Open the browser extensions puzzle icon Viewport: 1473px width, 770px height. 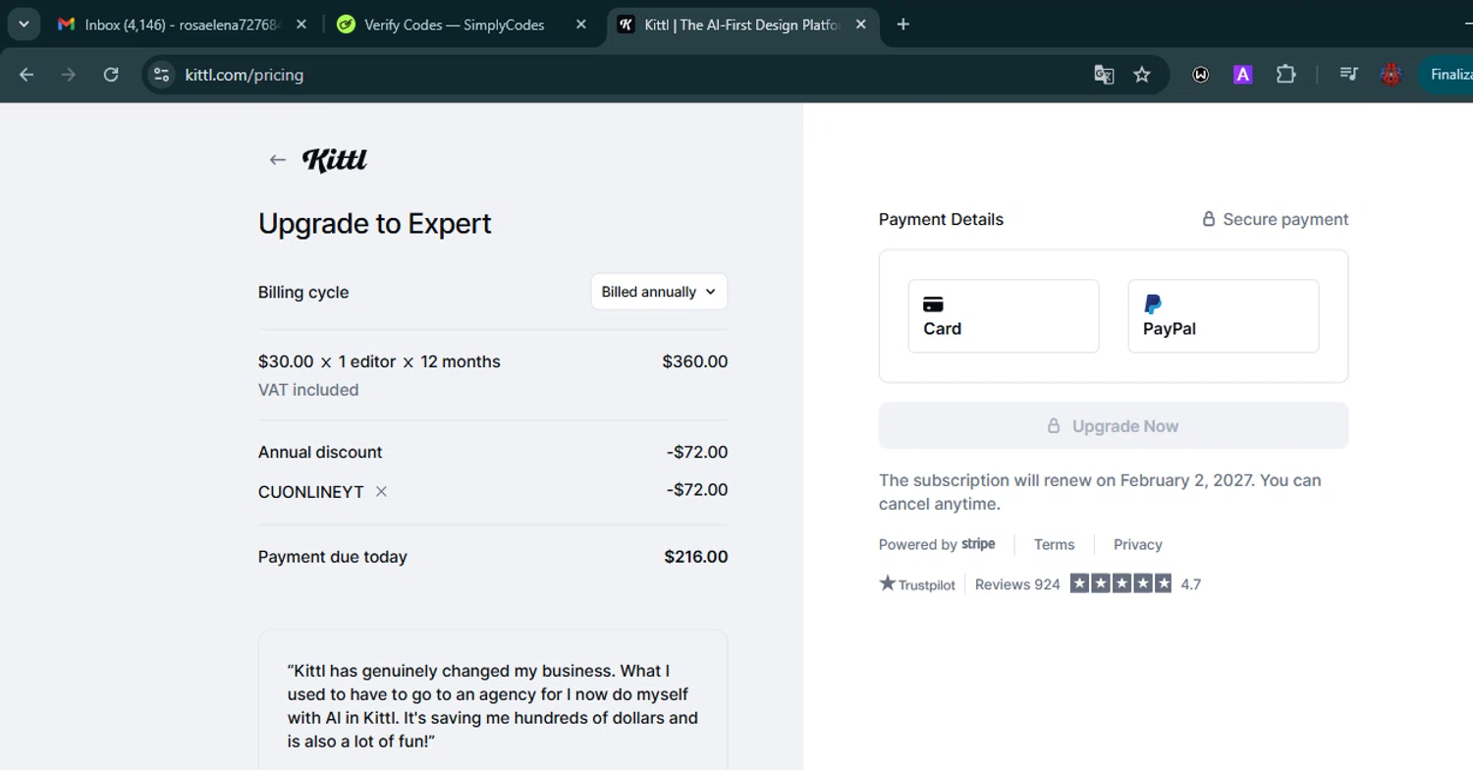coord(1285,75)
